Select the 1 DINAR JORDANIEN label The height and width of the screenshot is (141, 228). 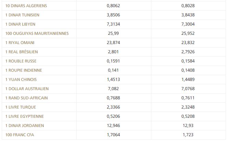coord(25,126)
